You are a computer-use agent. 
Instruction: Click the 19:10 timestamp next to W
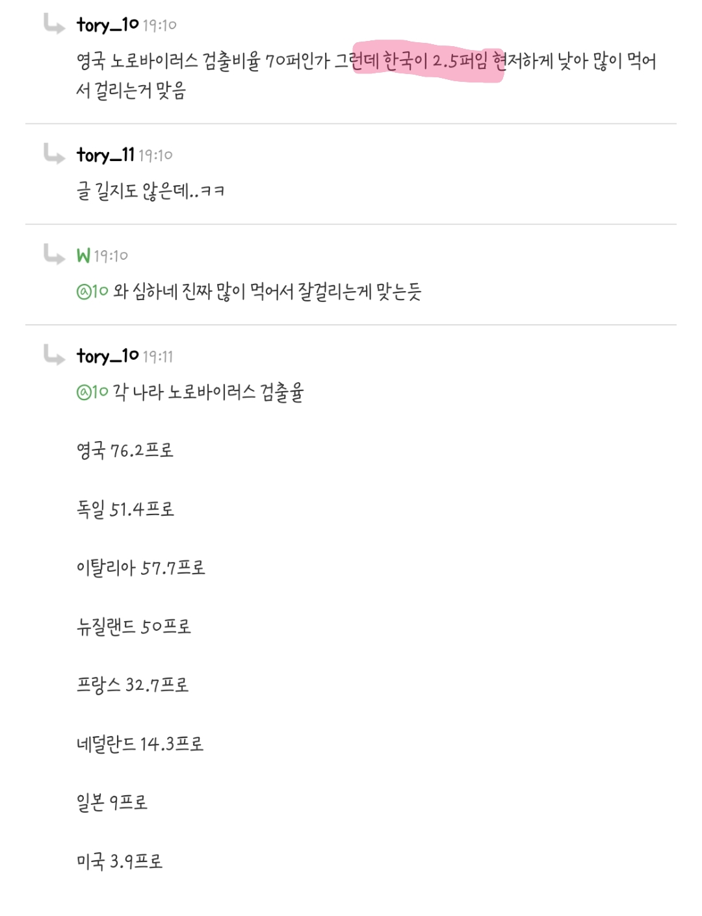click(x=111, y=256)
